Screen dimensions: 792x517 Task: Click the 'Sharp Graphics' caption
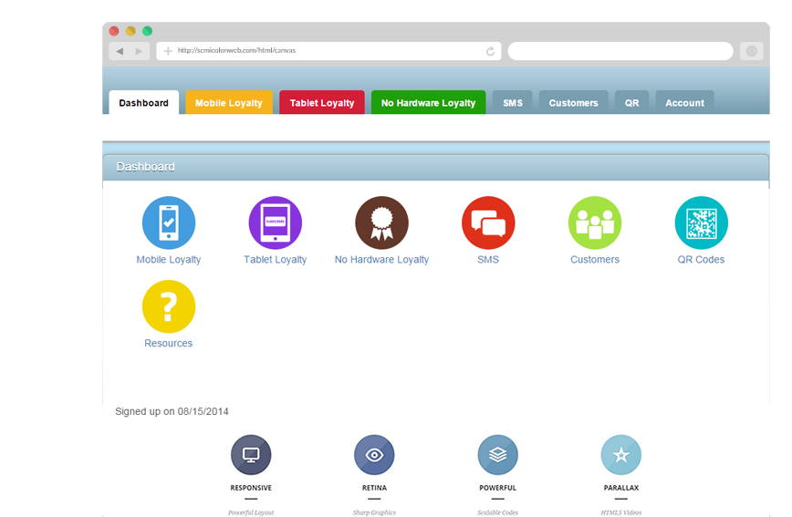point(374,512)
